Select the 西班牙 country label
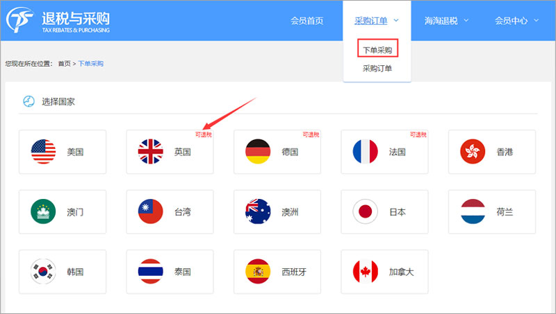 pos(294,272)
